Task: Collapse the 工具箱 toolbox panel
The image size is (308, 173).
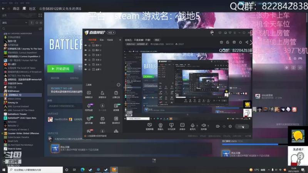Action: pos(119,85)
